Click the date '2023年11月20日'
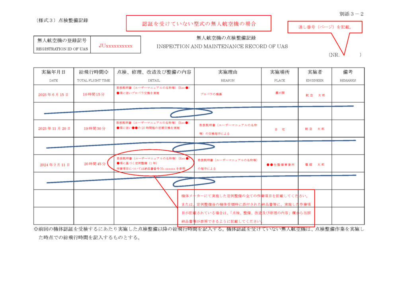This screenshot has width=398, height=281. 54,129
